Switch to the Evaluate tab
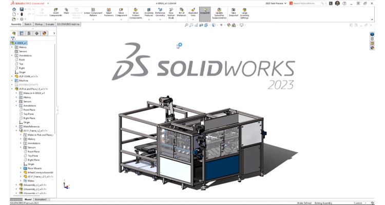The image size is (385, 205). click(x=50, y=24)
